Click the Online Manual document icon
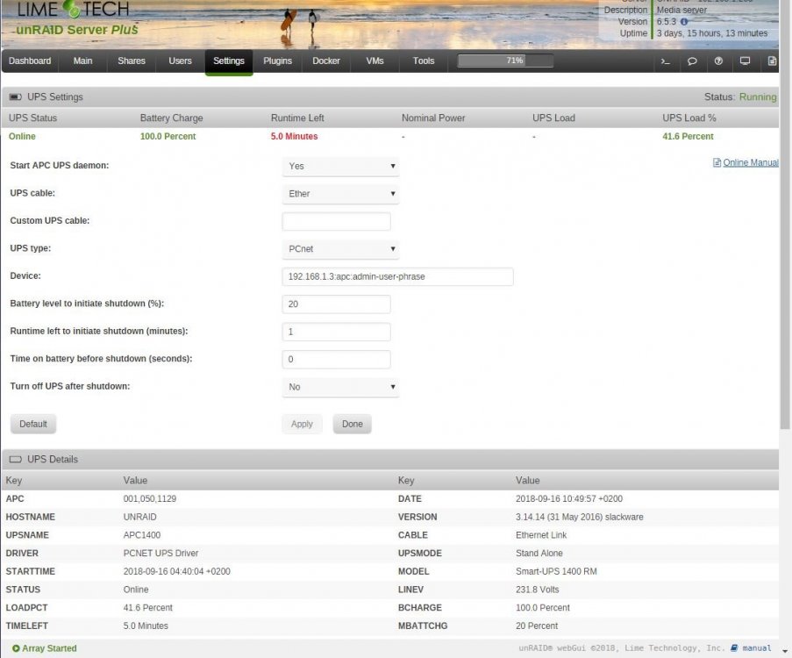Screen dimensions: 792x658 [x=717, y=162]
